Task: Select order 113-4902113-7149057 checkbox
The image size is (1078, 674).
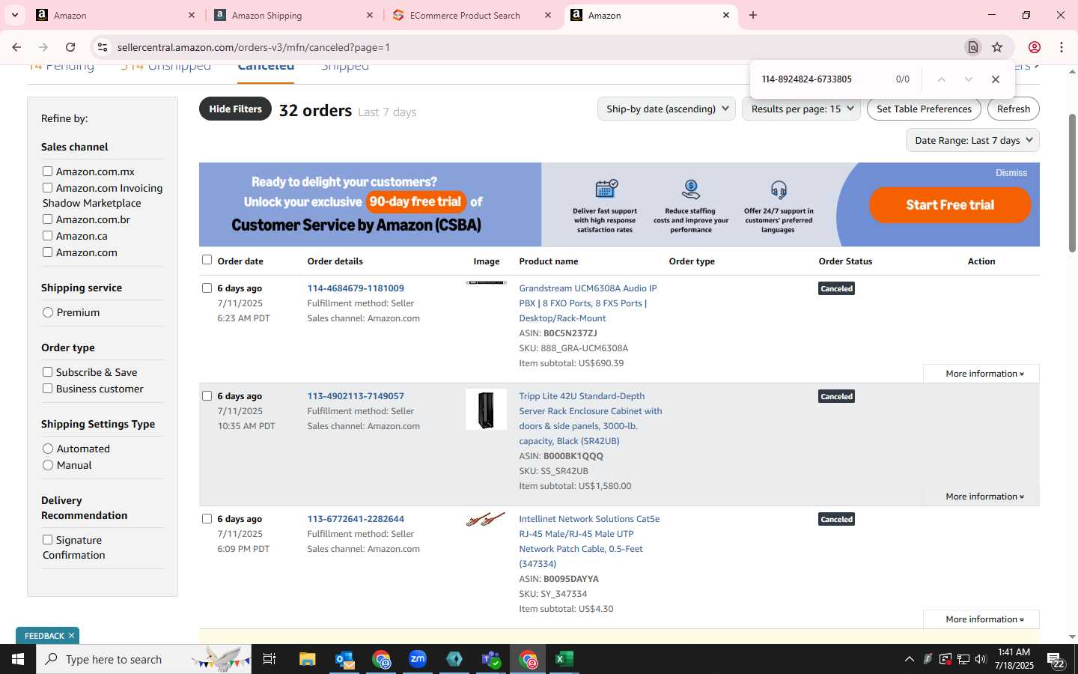Action: point(207,395)
